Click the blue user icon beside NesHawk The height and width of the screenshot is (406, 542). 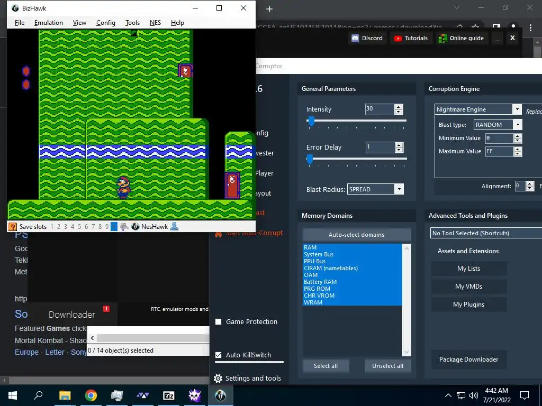pos(174,226)
